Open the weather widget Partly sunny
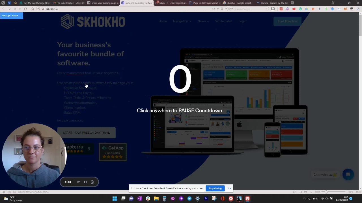This screenshot has width=362, height=203. coord(13,198)
